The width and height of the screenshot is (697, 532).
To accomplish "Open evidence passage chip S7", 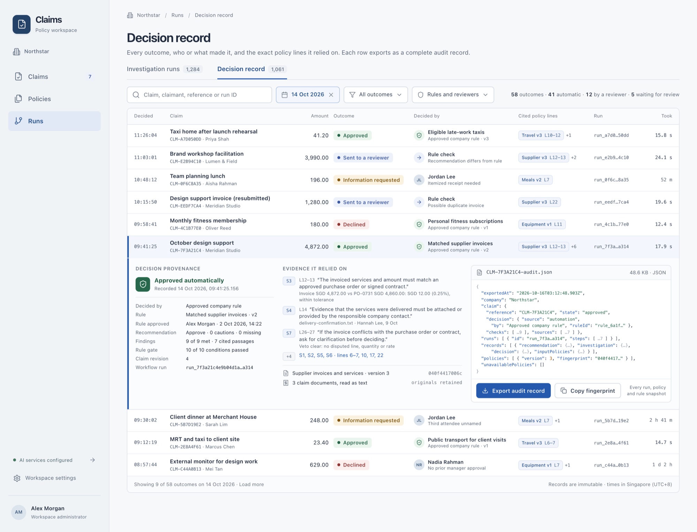I will pyautogui.click(x=289, y=333).
